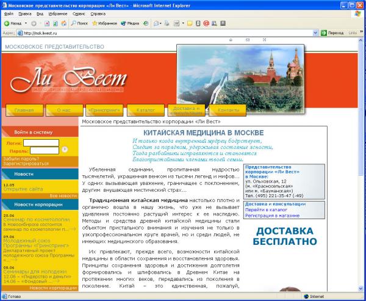The height and width of the screenshot is (301, 366).
Task: Click the Логин input field
Action: (41, 143)
